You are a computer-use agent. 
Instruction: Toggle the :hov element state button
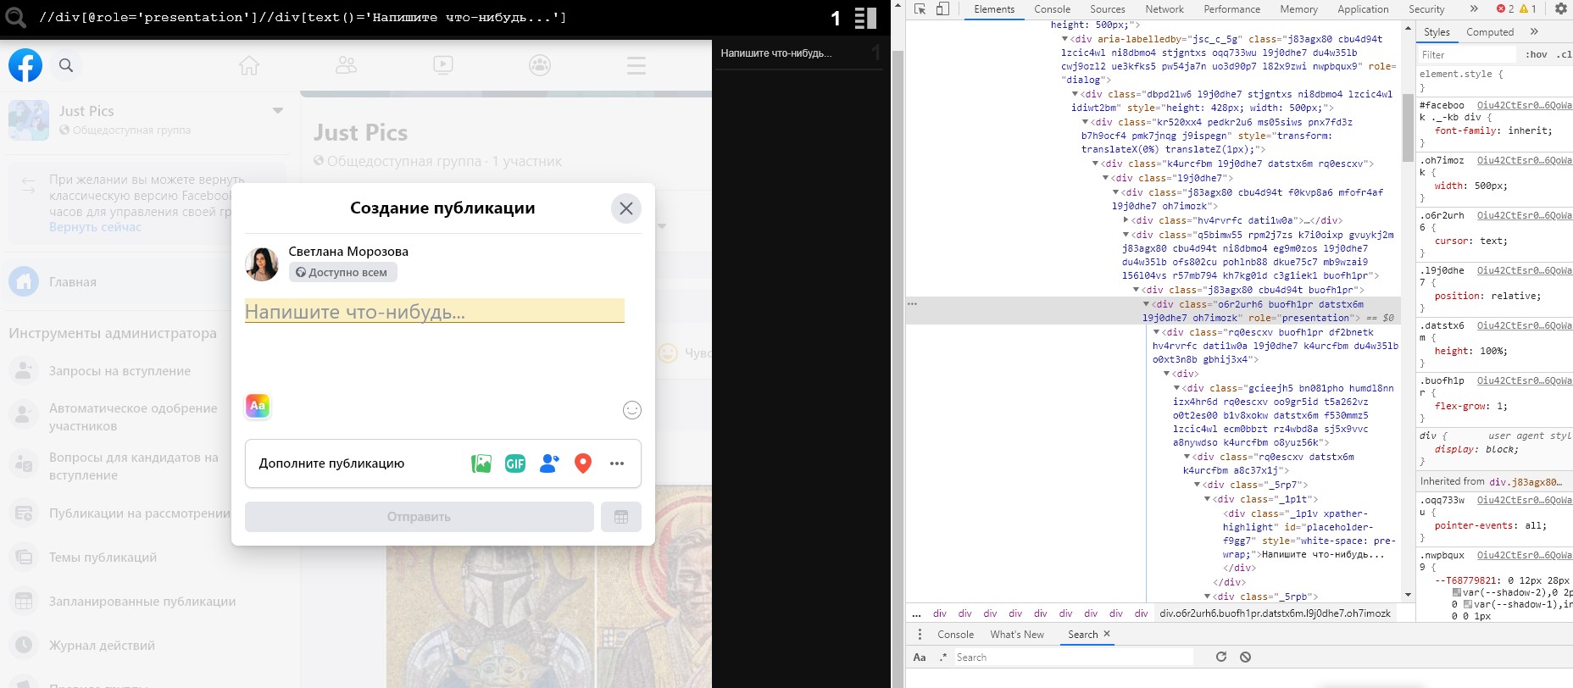tap(1536, 54)
